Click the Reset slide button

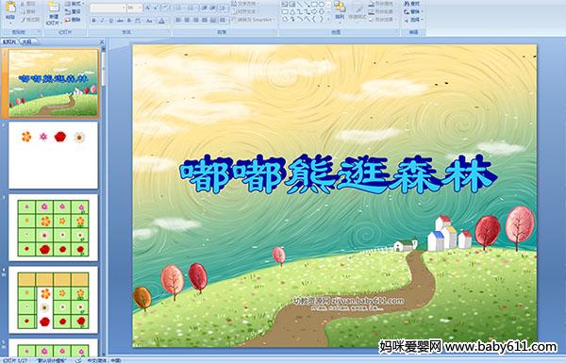pos(73,12)
